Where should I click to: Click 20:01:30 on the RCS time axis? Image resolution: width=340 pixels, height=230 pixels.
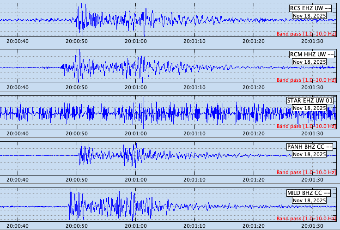312,41
